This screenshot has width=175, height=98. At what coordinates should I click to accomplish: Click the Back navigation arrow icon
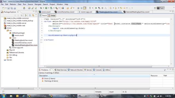[x=124, y=8]
